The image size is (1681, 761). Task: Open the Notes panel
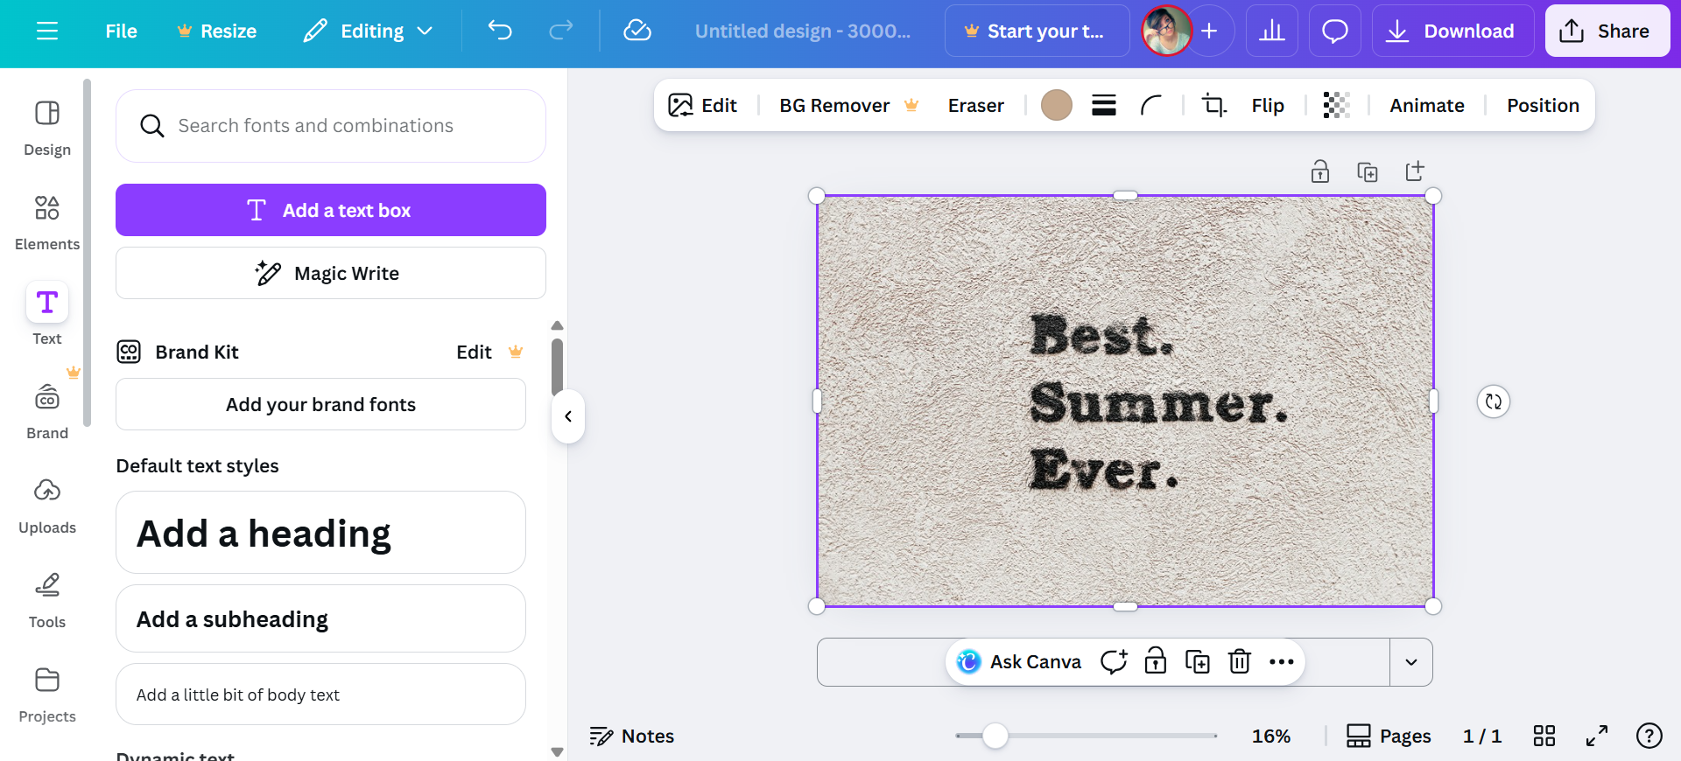click(x=632, y=737)
